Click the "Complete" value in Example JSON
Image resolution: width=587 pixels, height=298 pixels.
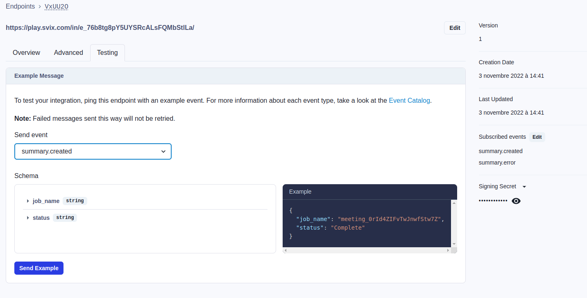[x=348, y=228]
